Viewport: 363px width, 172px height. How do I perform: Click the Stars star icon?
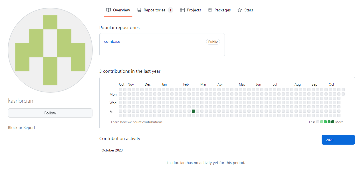point(239,10)
